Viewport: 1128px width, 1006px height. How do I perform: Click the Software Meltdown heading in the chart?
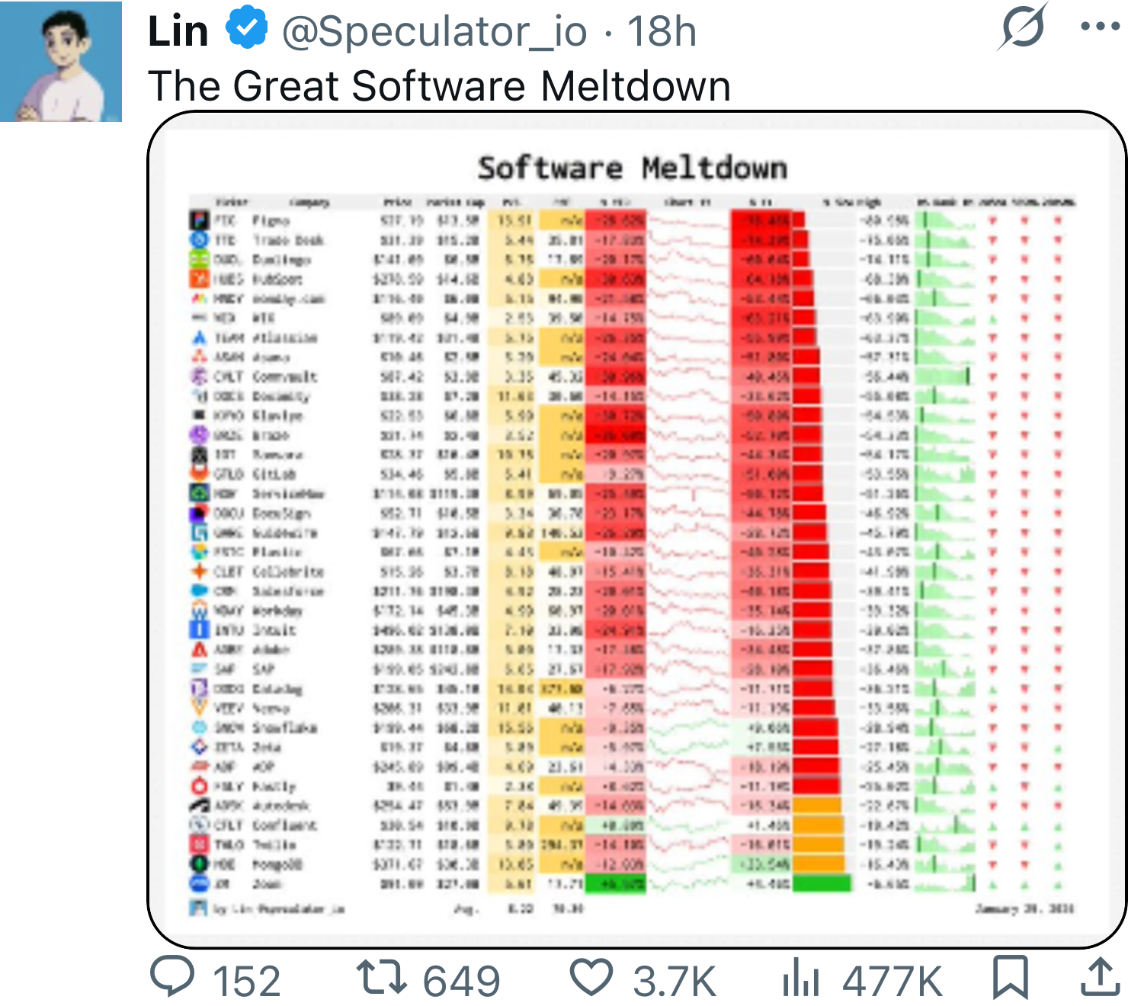633,168
